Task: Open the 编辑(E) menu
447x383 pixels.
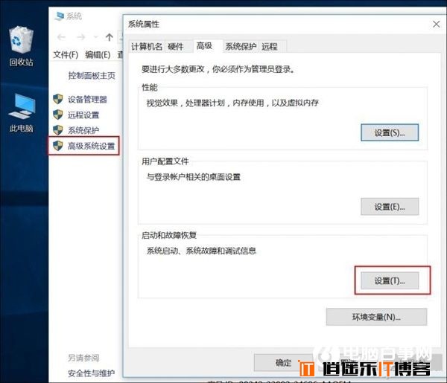Action: (98, 54)
